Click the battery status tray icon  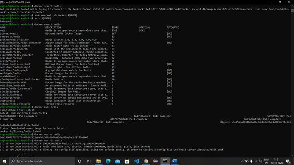point(247,161)
